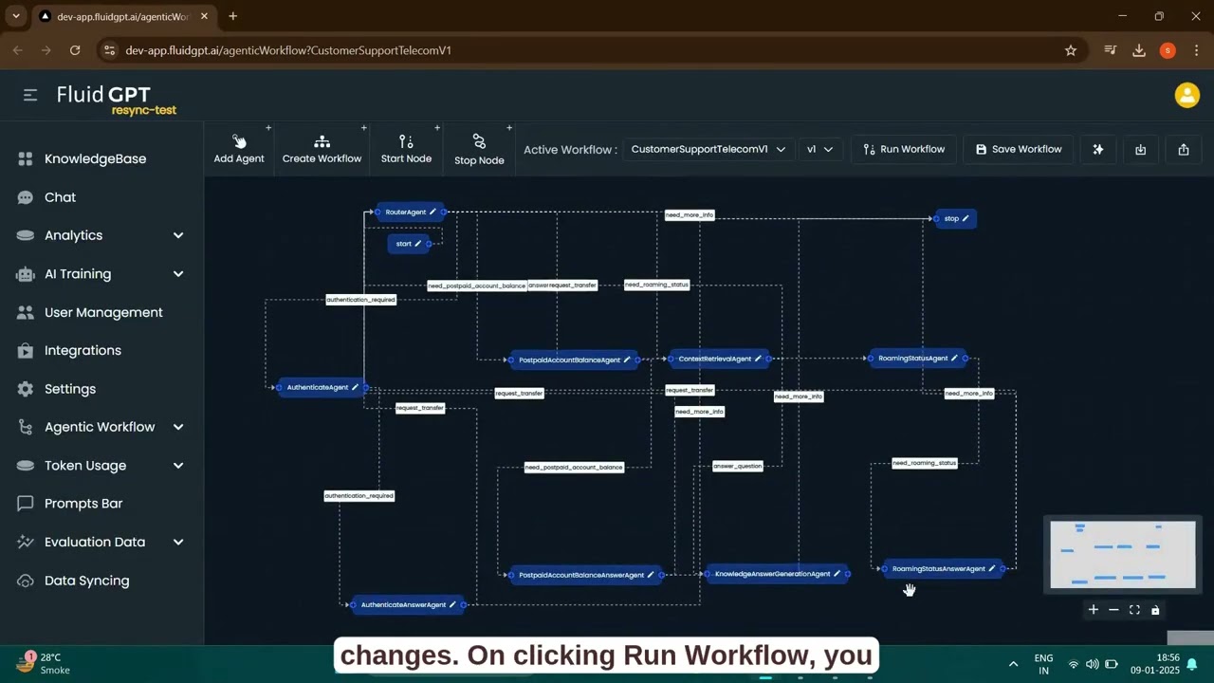The height and width of the screenshot is (683, 1214).
Task: Open the CustomerSupportTelecomV1 workflow dropdown
Action: tap(708, 149)
